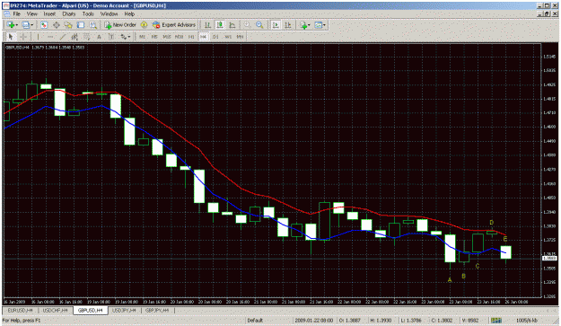Viewport: 561px width, 326px height.
Task: Open the Arrows objects icon
Action: [124, 37]
